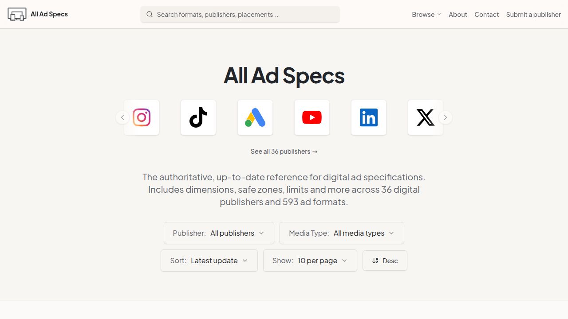This screenshot has height=319, width=568.
Task: Show previous publishers in carousel
Action: [x=122, y=117]
